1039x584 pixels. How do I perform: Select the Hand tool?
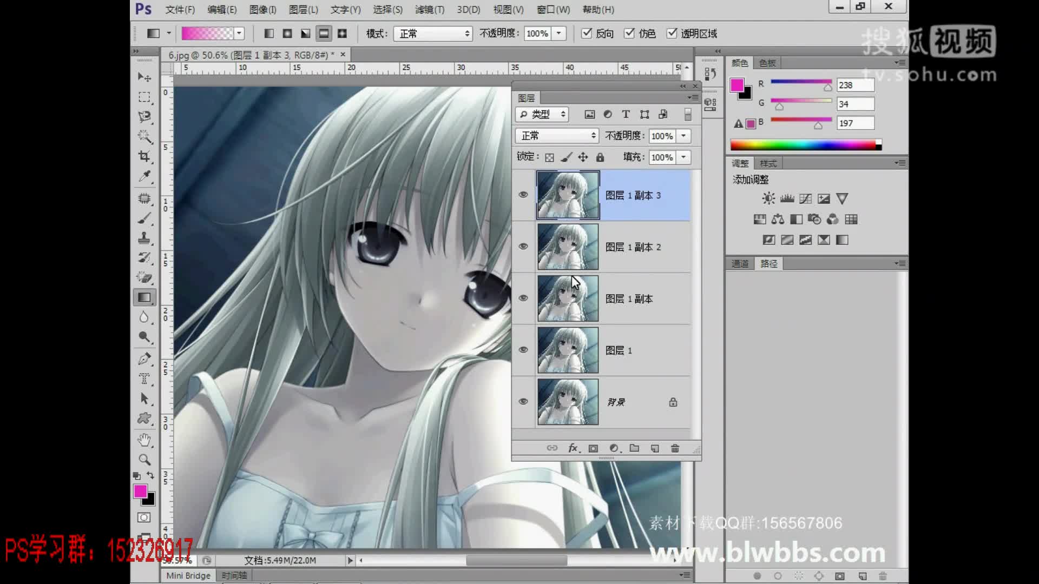coord(144,440)
